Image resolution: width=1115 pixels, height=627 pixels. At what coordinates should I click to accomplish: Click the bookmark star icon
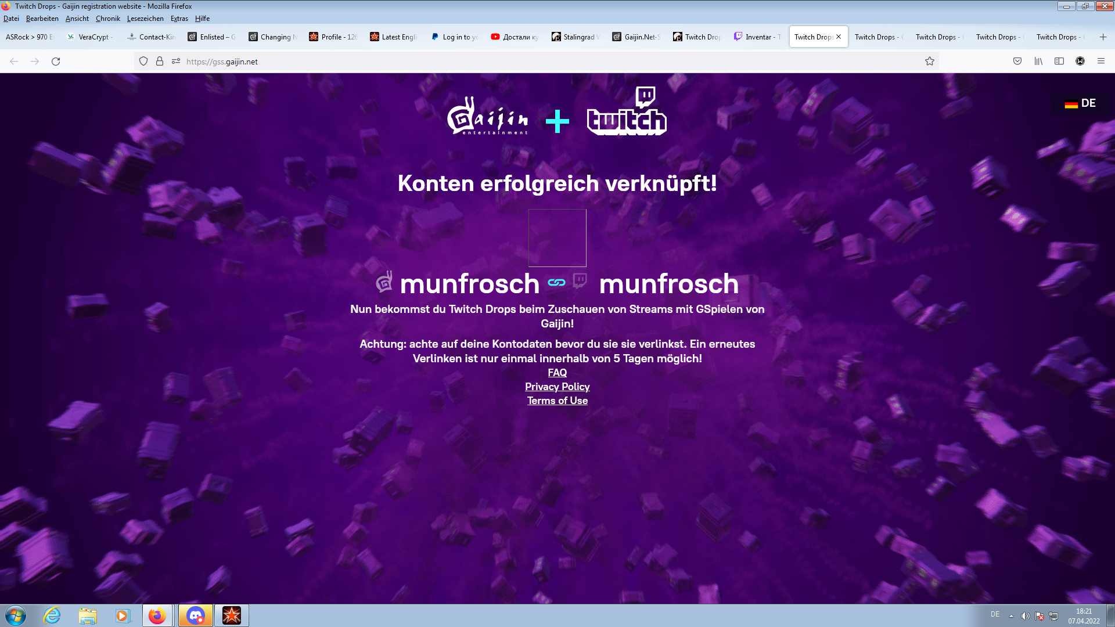tap(930, 62)
